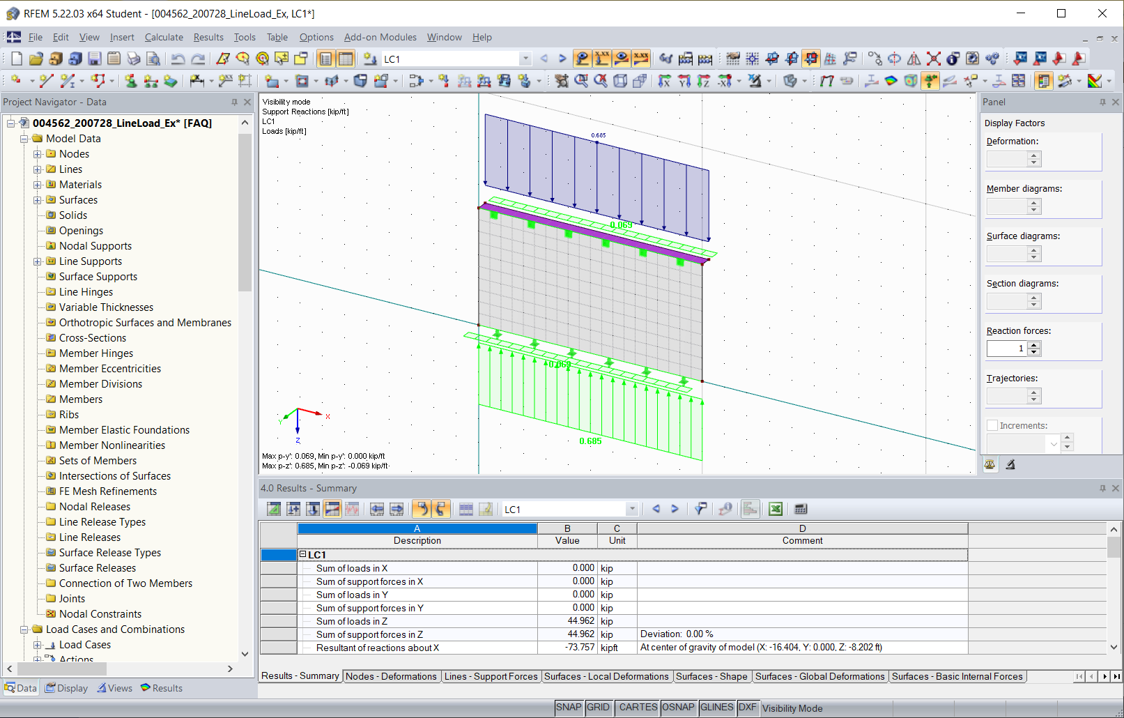Toggle SNAP in the status bar
The height and width of the screenshot is (718, 1124).
[569, 707]
